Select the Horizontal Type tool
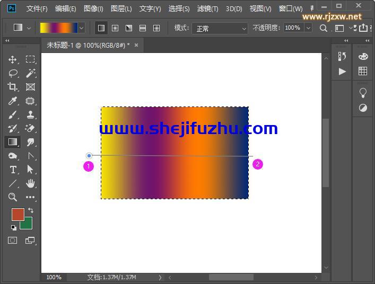This screenshot has width=375, height=284. (12, 170)
